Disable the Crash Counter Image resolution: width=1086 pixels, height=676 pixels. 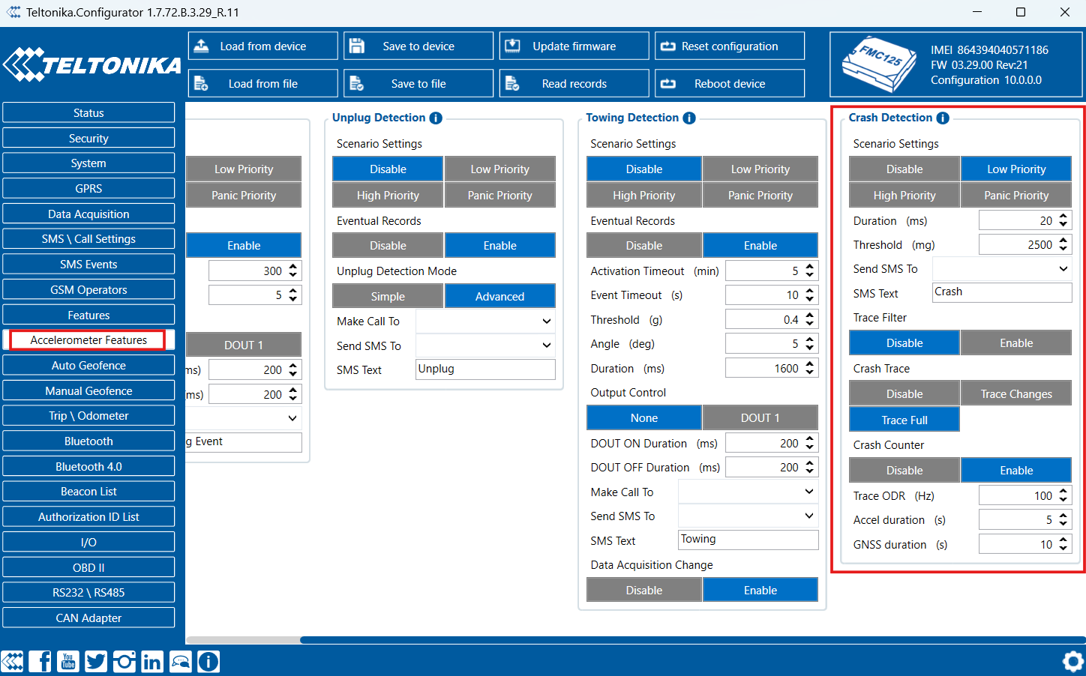click(904, 470)
